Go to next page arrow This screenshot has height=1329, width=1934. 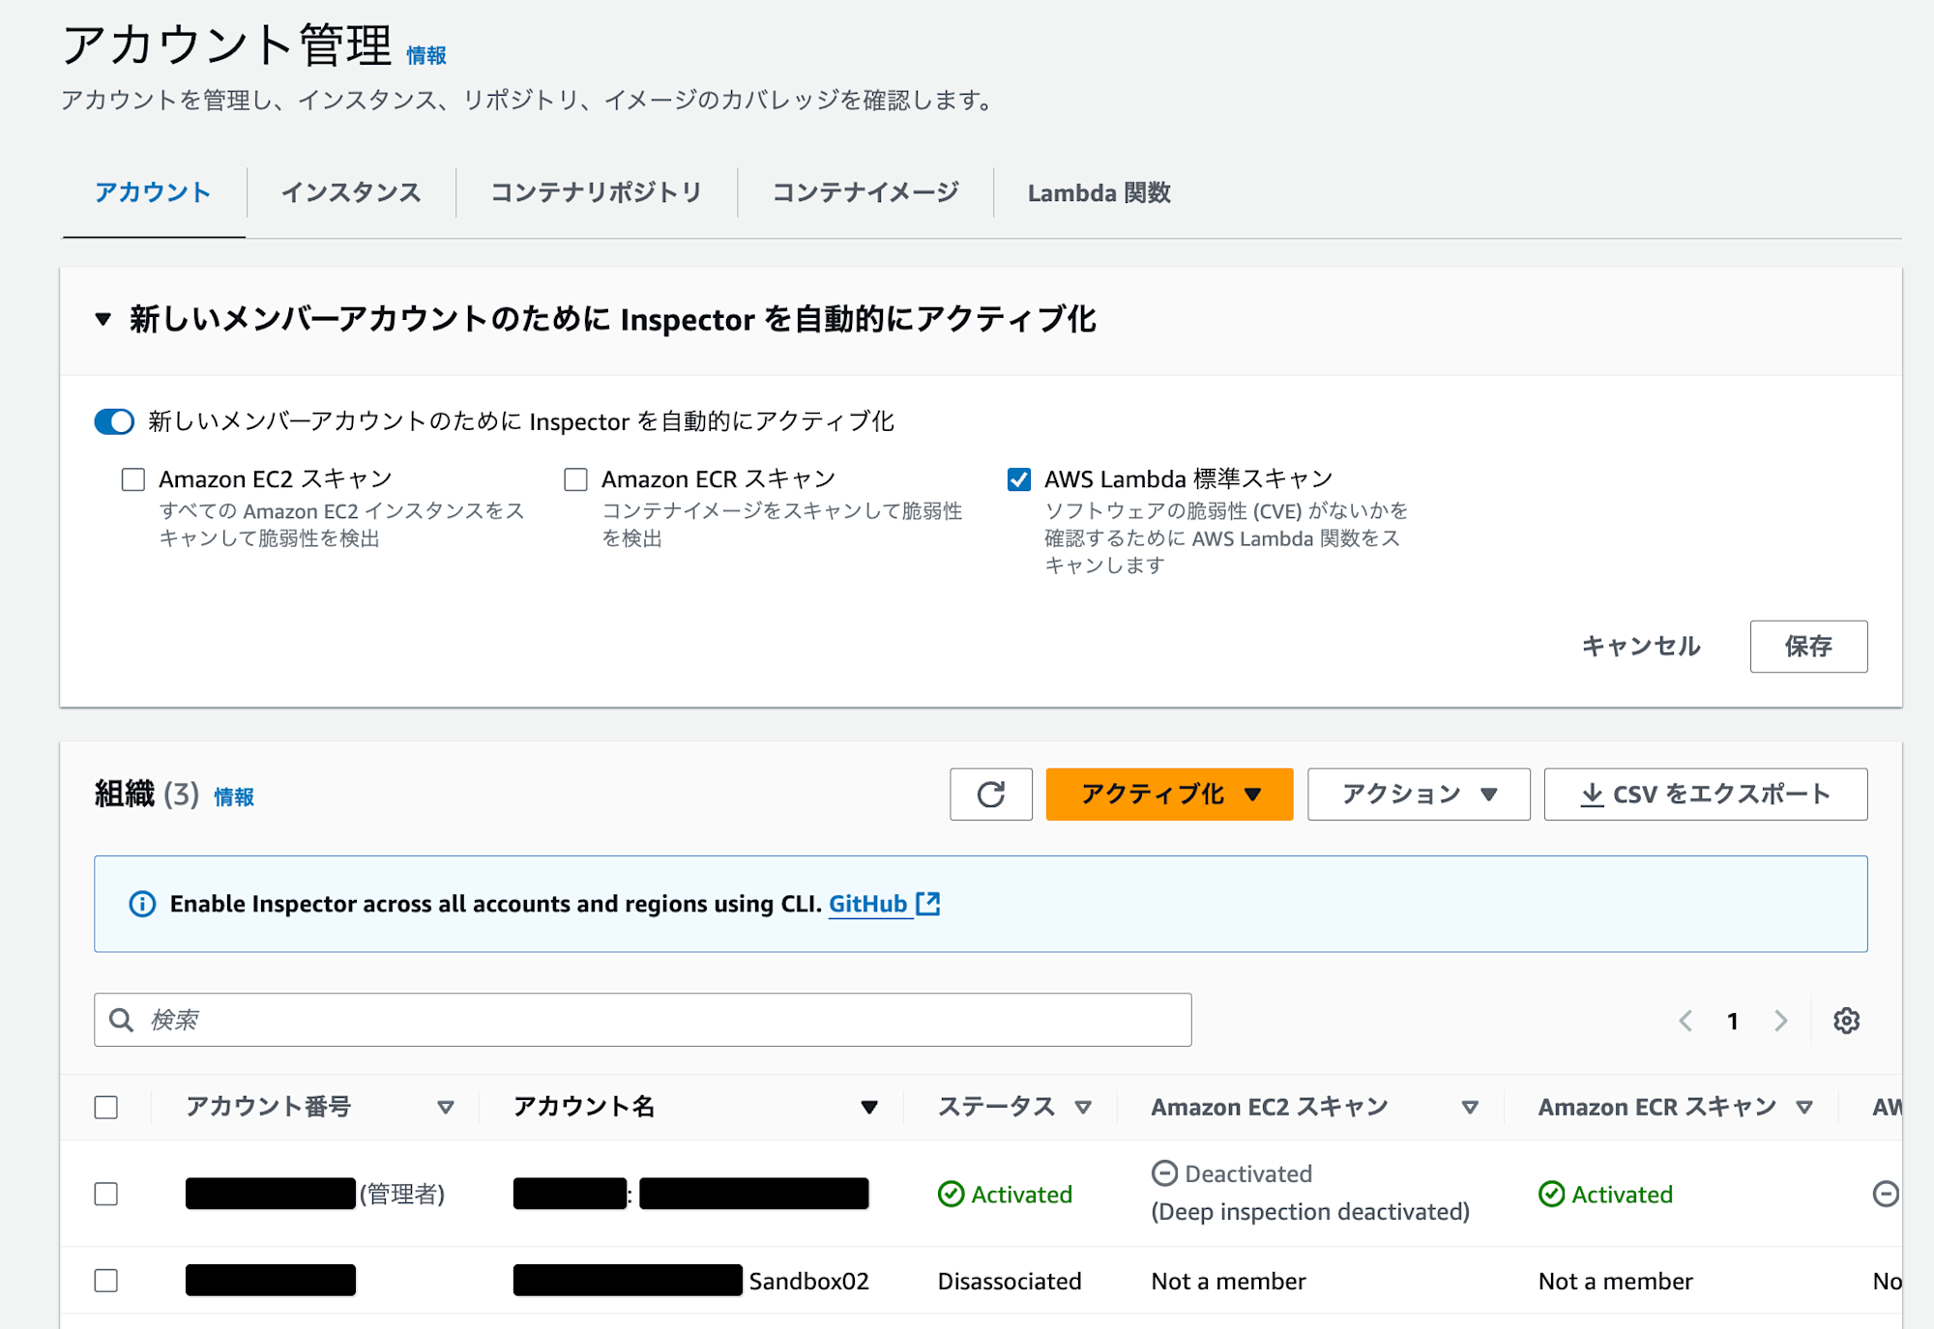(1780, 1021)
